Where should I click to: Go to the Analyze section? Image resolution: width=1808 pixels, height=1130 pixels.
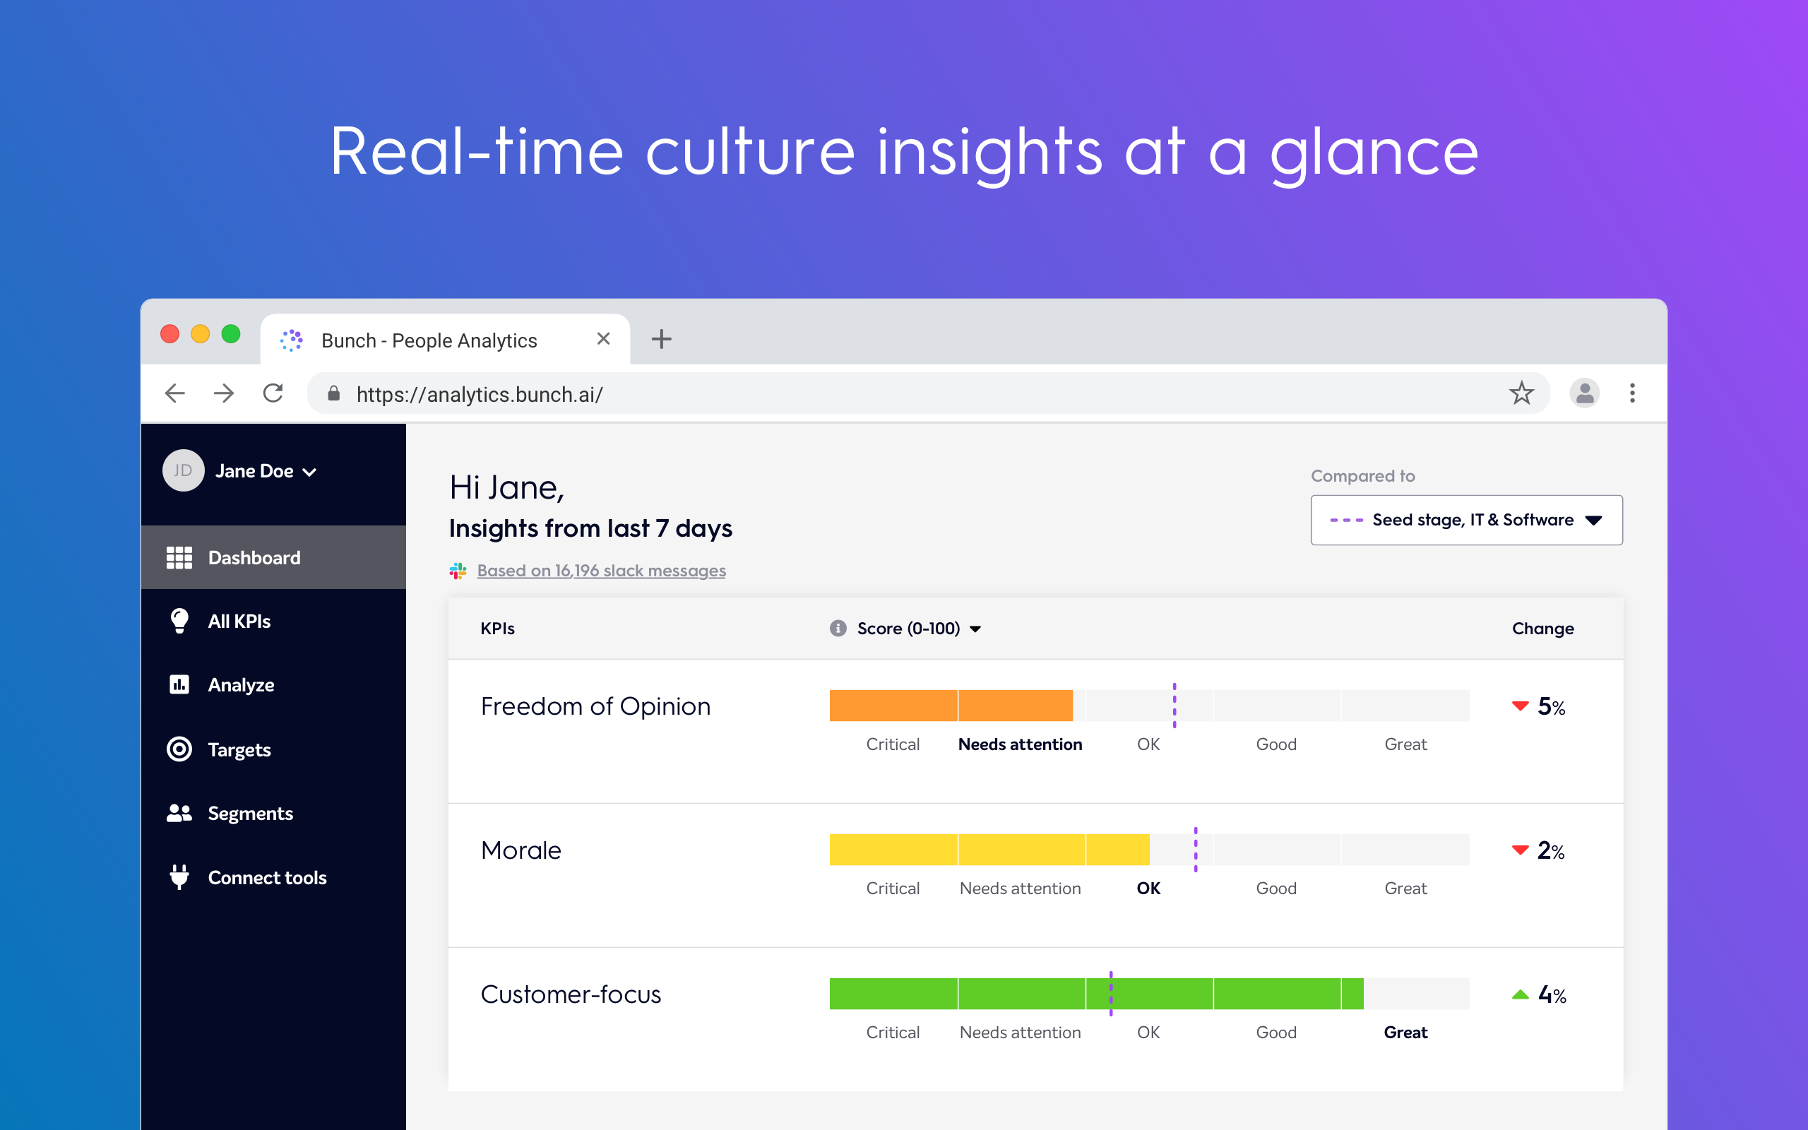click(x=273, y=684)
